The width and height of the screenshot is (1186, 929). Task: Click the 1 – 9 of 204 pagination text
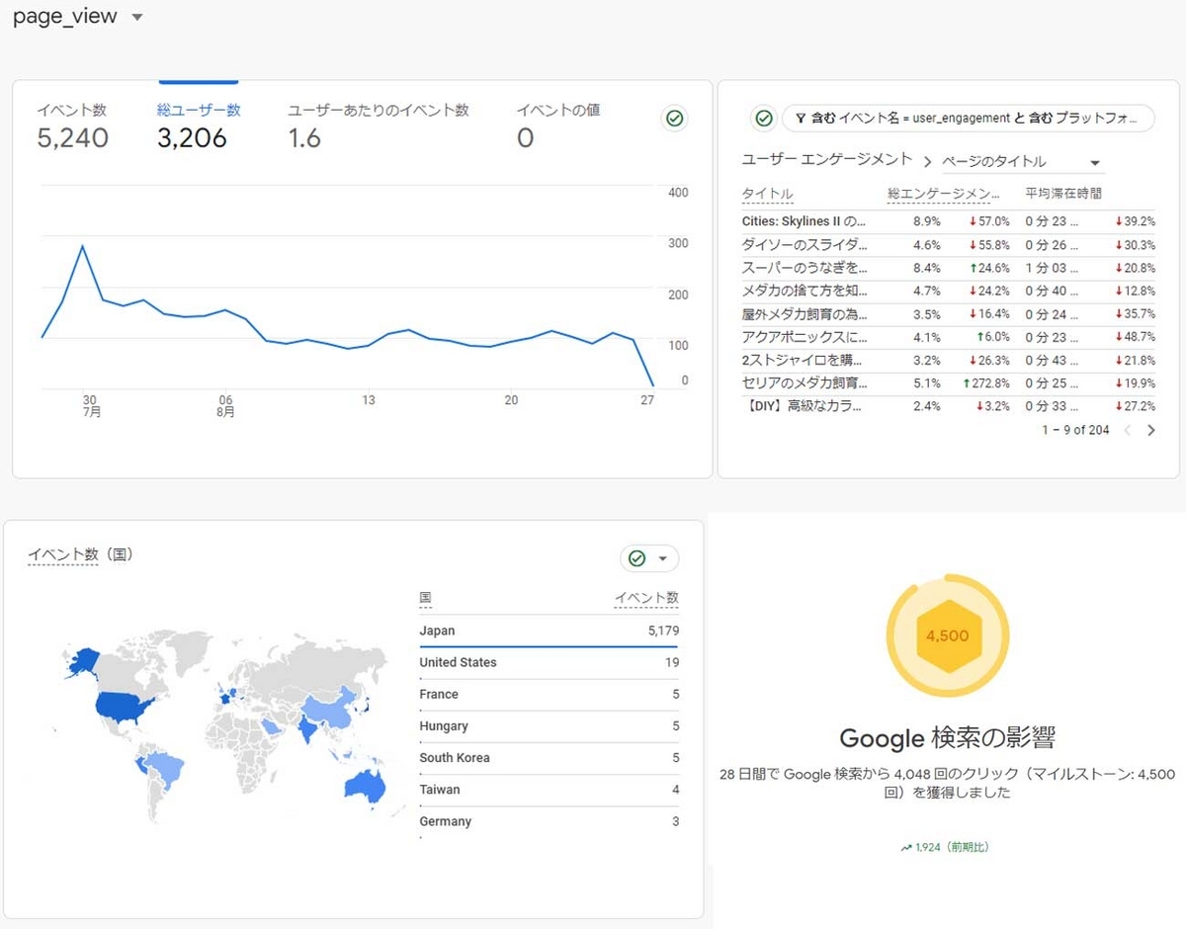tap(1075, 430)
